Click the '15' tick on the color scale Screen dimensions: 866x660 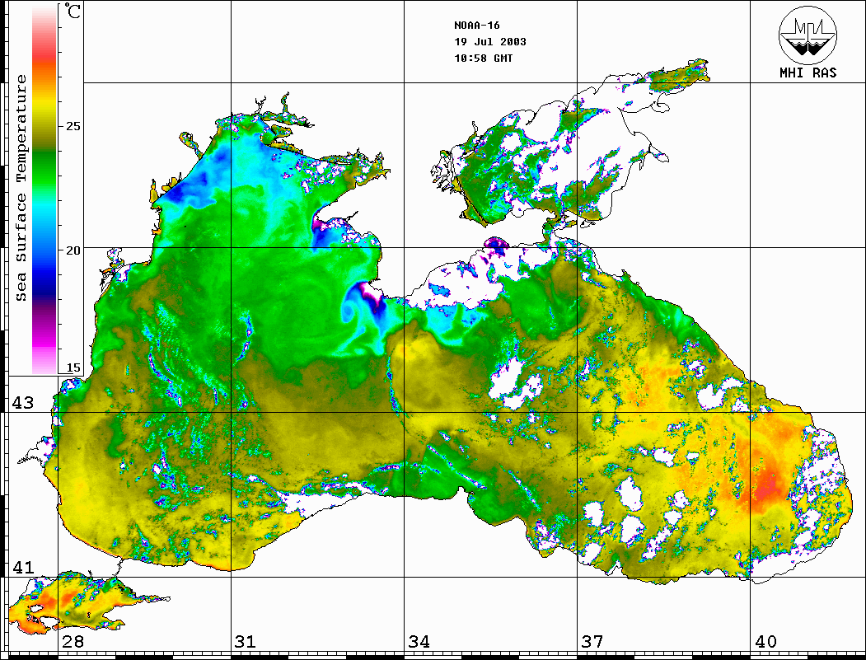click(73, 367)
